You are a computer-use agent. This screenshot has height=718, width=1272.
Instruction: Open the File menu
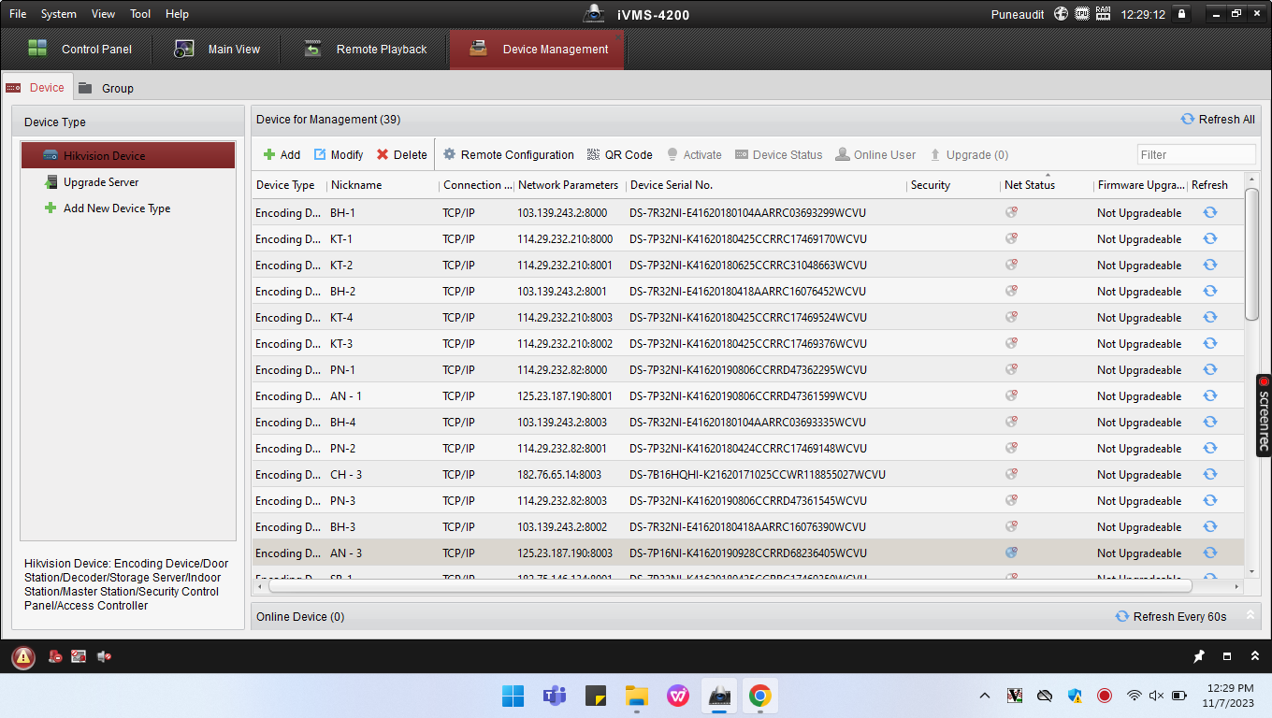[x=18, y=14]
